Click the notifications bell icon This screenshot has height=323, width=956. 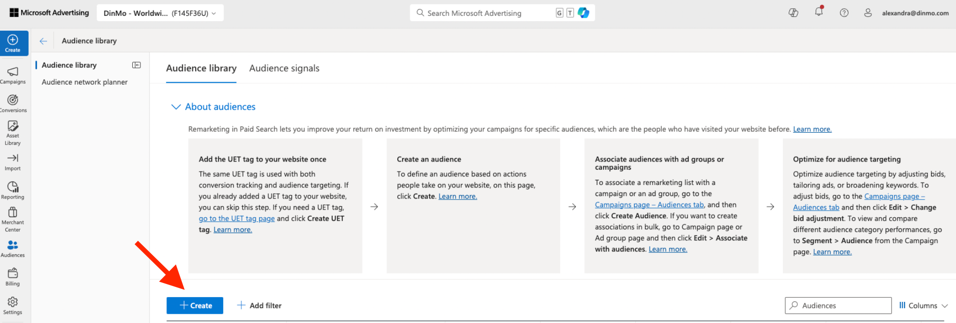click(818, 12)
